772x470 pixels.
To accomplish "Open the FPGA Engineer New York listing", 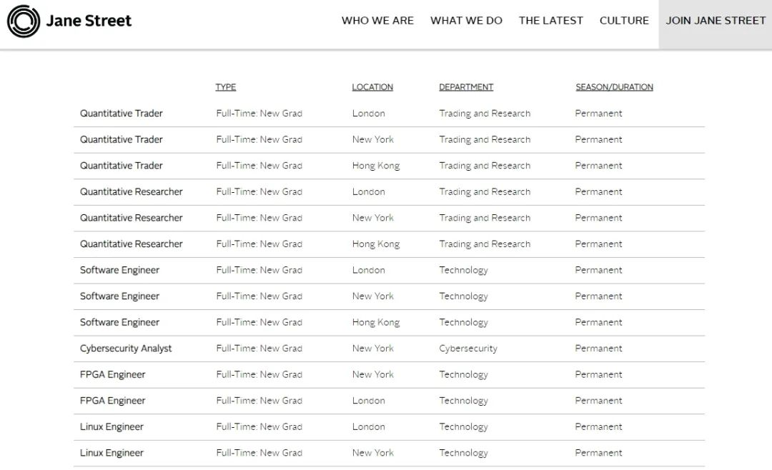I will point(113,374).
